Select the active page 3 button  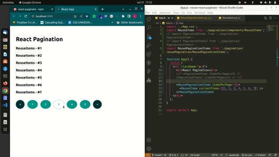click(59, 104)
